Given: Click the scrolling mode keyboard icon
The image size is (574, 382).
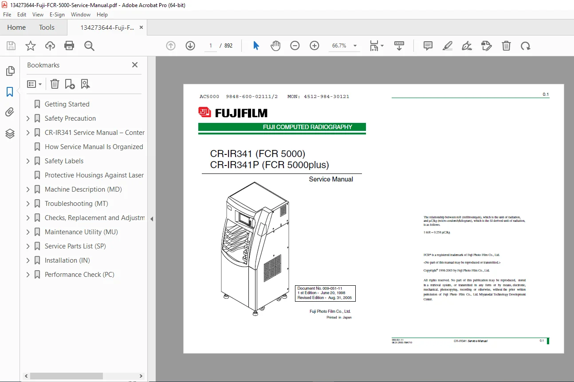Looking at the screenshot, I should (399, 46).
